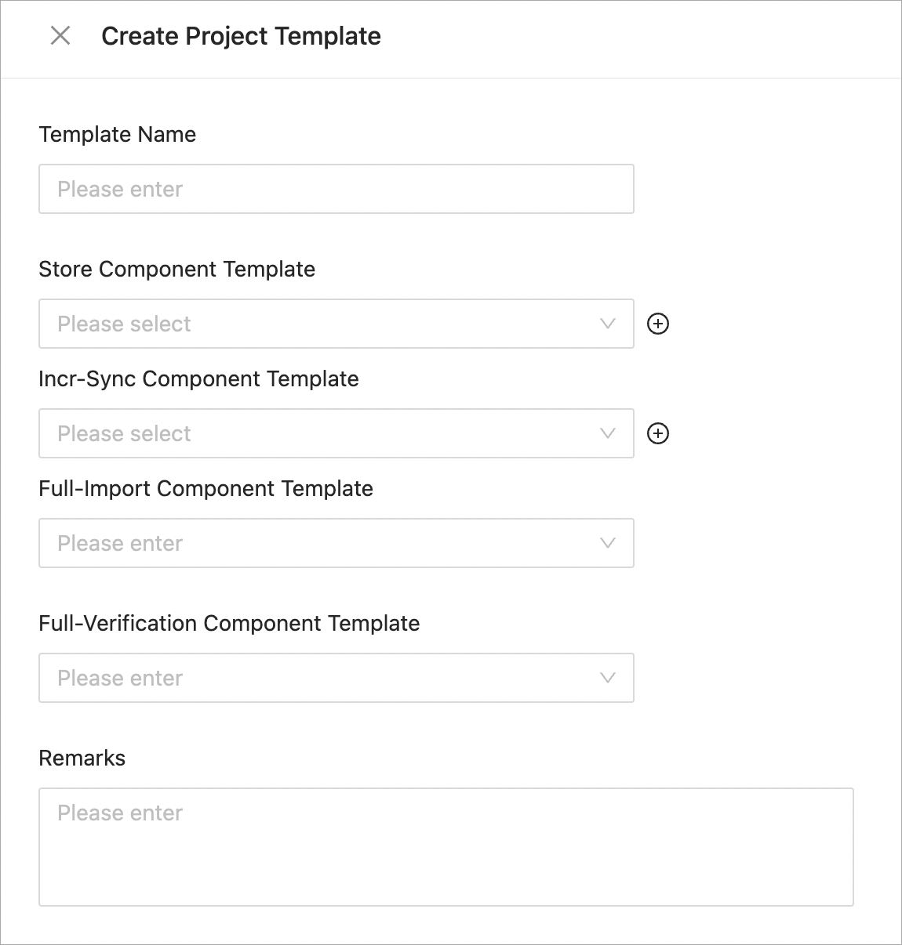The height and width of the screenshot is (945, 902).
Task: Add new Incr-Sync Component Template with plus icon
Action: (658, 433)
